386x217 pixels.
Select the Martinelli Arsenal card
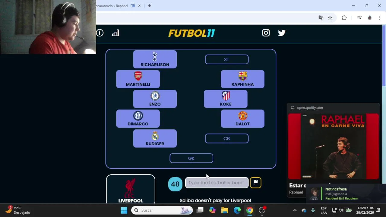click(x=138, y=79)
